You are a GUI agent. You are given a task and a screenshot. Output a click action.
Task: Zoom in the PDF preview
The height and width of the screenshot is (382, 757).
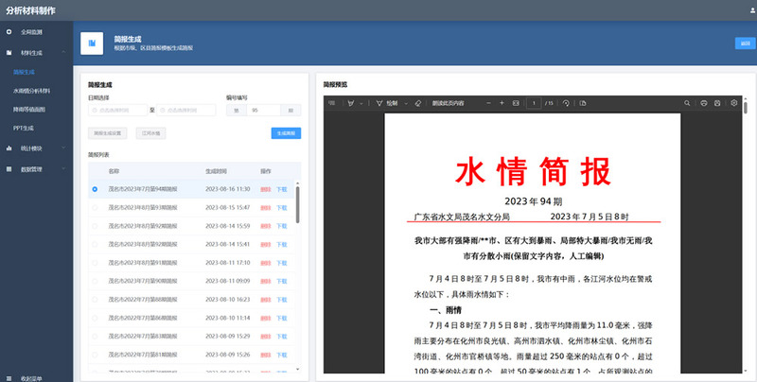[502, 103]
